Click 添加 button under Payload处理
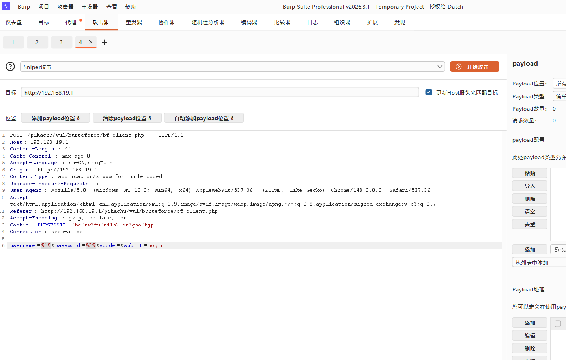The height and width of the screenshot is (360, 566). point(530,323)
